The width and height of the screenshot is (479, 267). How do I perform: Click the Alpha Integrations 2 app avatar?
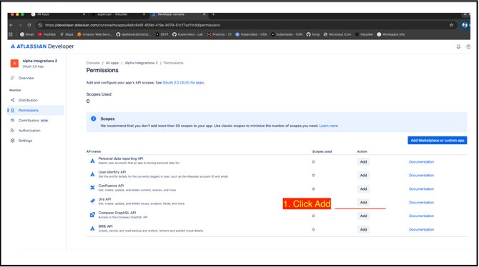14,63
